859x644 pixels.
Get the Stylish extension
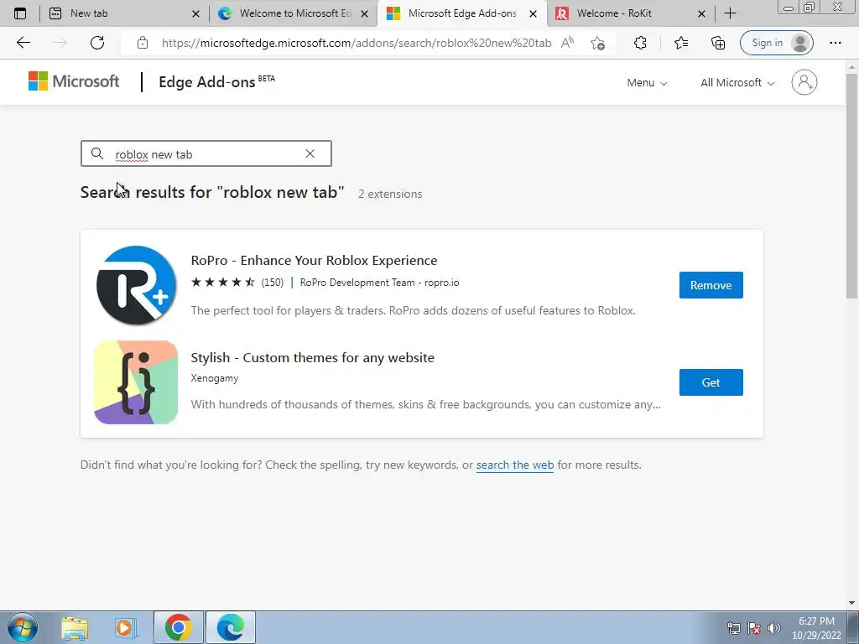711,382
